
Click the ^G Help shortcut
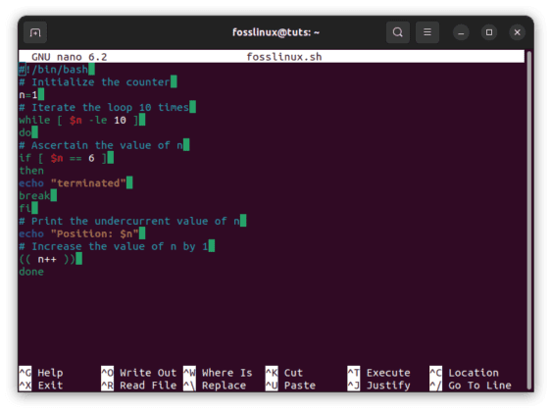pos(41,373)
